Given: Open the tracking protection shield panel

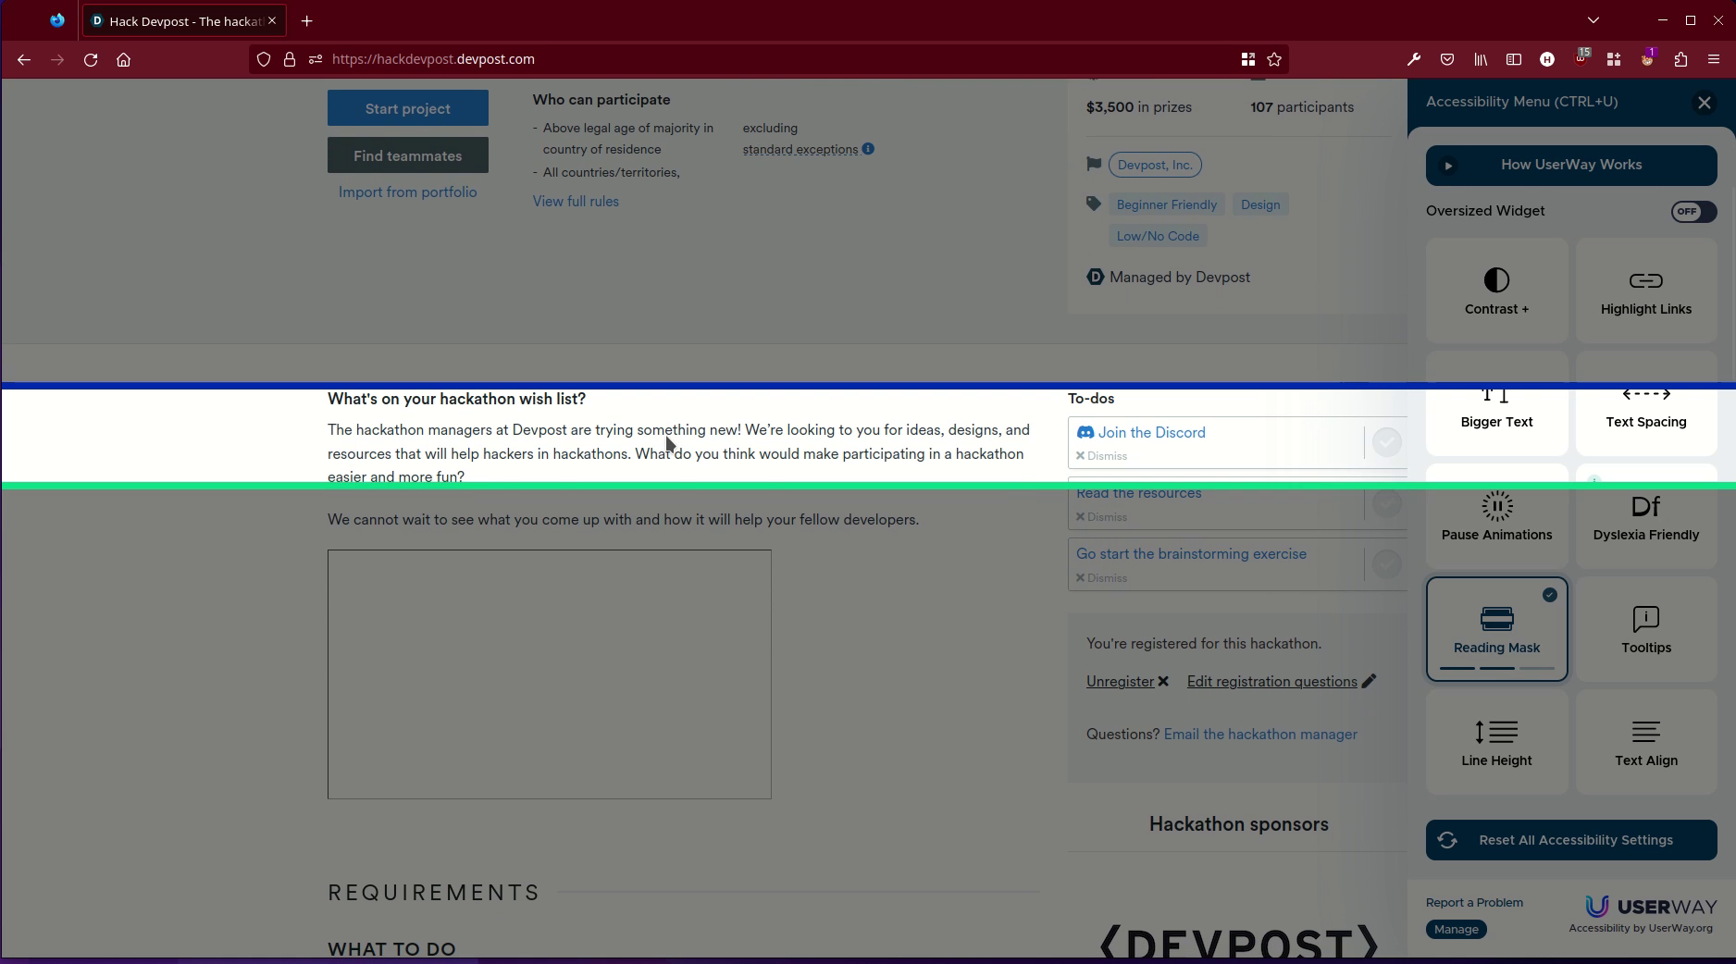Looking at the screenshot, I should coord(264,59).
